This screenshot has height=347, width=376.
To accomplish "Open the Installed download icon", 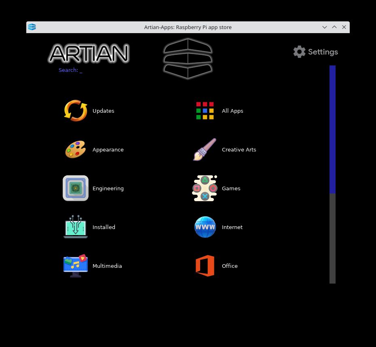I will [76, 227].
